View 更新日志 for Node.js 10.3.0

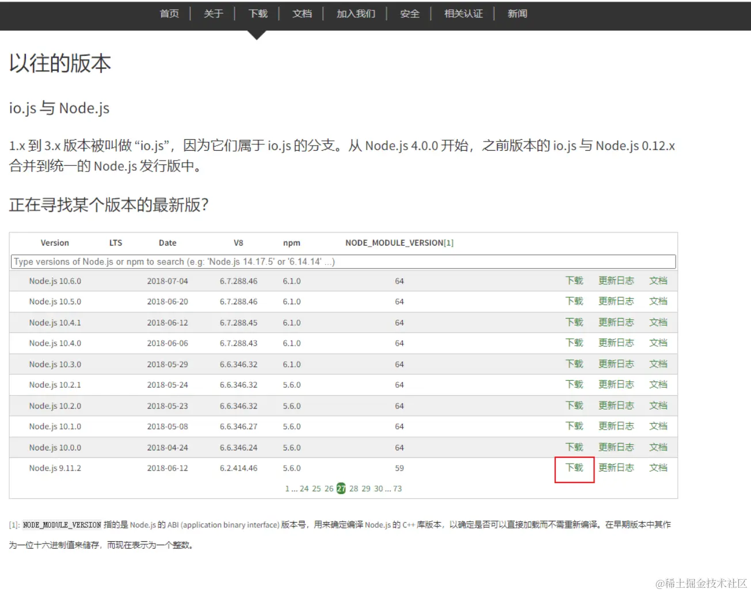[x=616, y=364]
